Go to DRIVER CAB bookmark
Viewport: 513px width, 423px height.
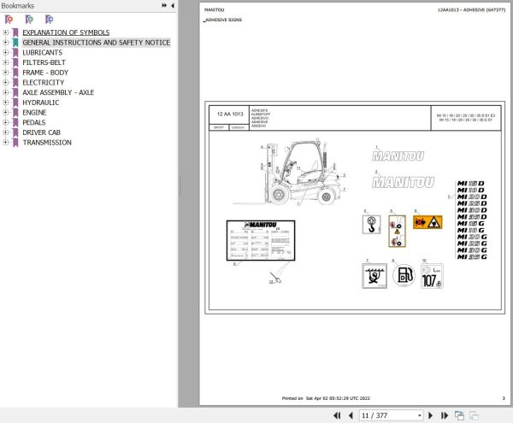coord(42,132)
